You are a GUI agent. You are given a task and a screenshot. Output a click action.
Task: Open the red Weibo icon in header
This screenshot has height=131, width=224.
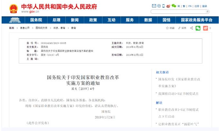[x=168, y=6]
